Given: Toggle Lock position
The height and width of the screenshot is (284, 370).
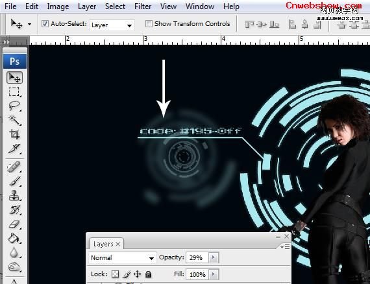Looking at the screenshot, I should [x=138, y=274].
